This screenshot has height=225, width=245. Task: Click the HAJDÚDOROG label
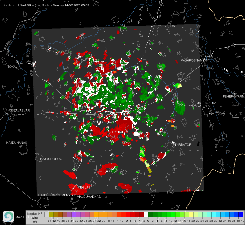[x=51, y=159]
